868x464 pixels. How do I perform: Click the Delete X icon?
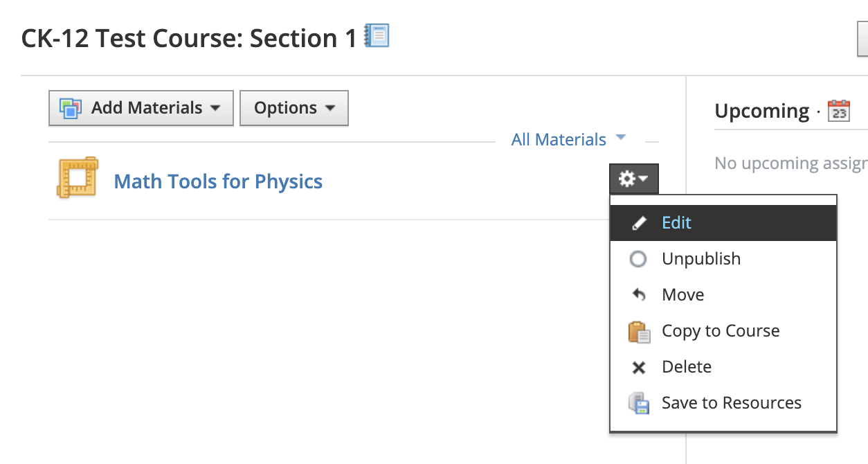(639, 368)
